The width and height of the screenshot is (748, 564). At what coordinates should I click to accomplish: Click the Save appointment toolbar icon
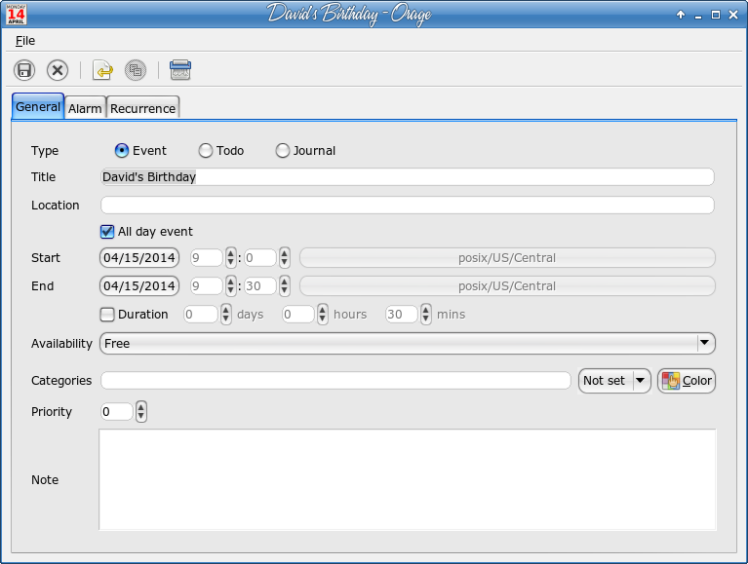click(24, 70)
